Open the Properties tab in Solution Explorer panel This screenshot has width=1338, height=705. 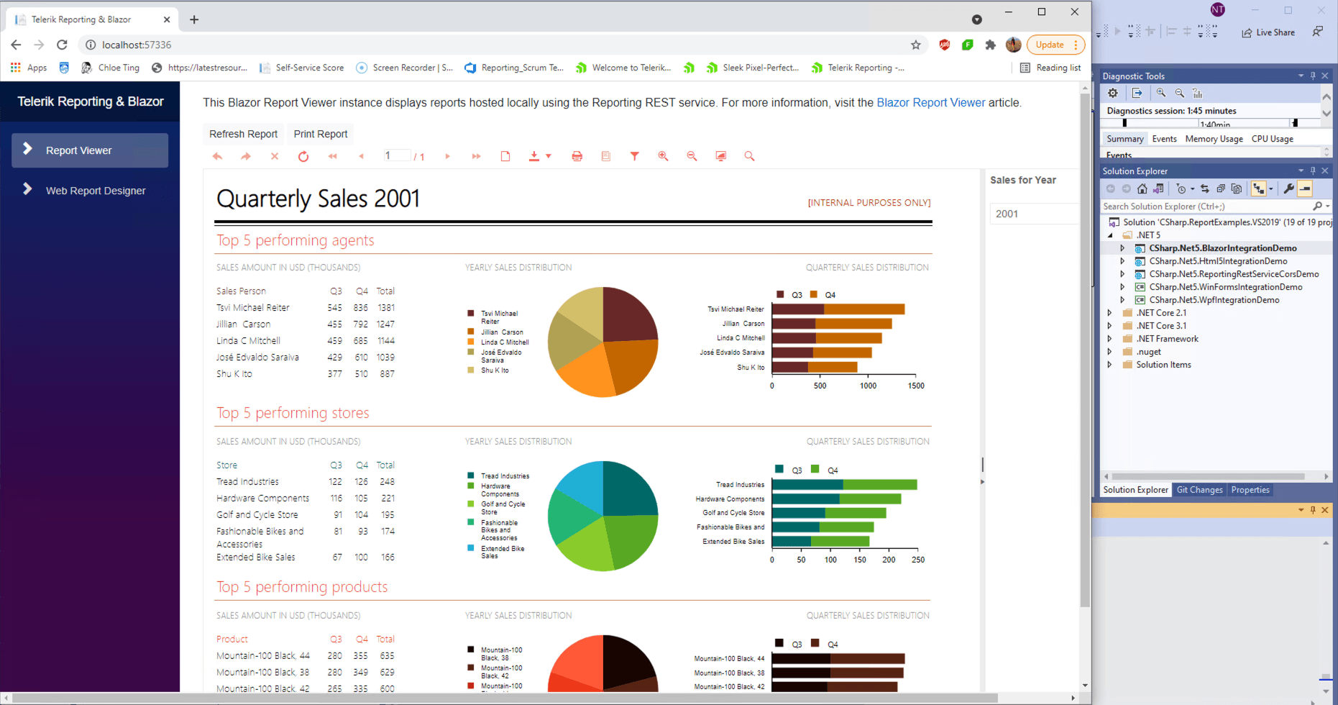tap(1250, 490)
